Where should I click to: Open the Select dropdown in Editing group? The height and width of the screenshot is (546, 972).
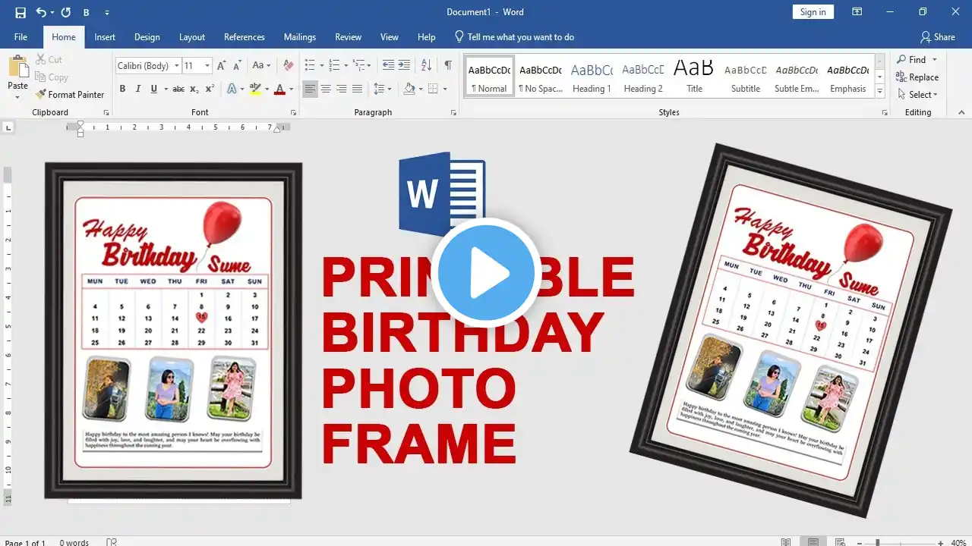click(917, 95)
